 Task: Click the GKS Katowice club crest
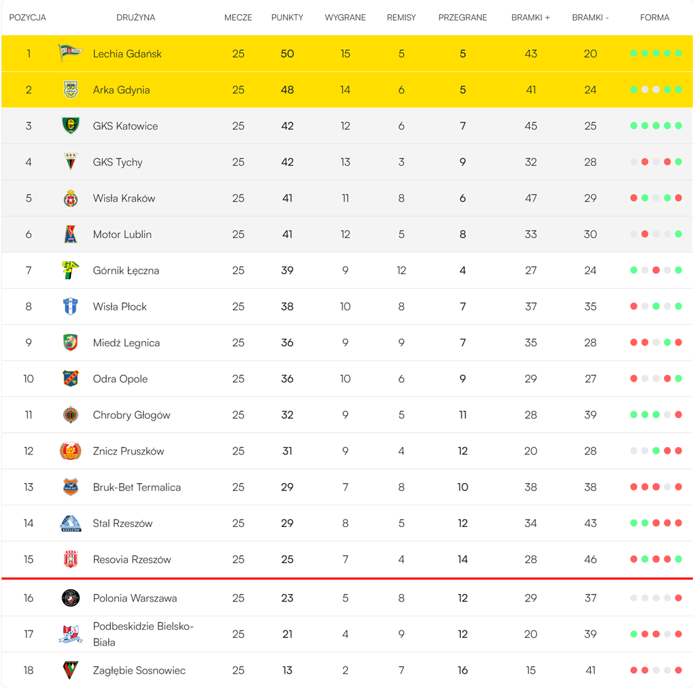[70, 126]
